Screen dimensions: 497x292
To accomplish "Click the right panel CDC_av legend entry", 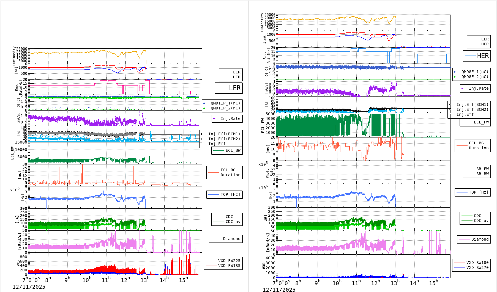I will (x=481, y=221).
